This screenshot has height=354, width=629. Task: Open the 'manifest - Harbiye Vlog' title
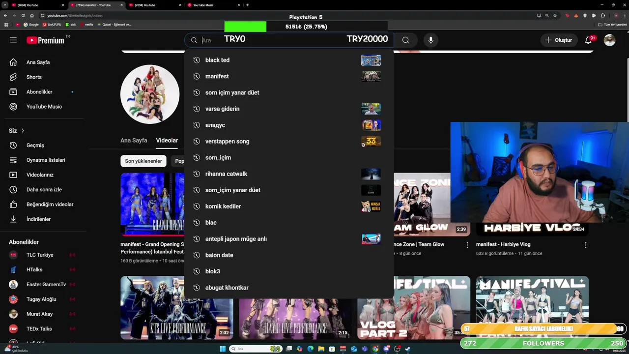point(503,244)
